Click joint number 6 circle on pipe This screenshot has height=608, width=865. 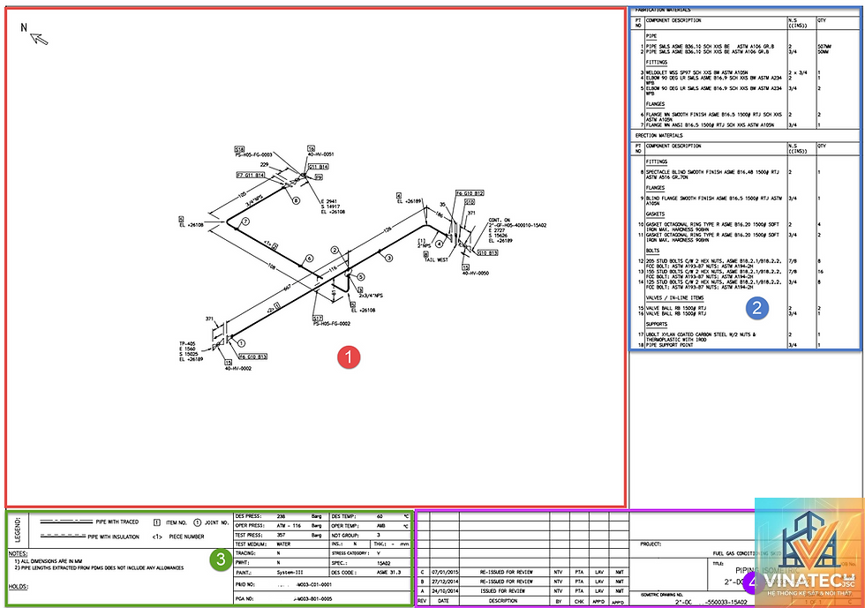[x=310, y=259]
